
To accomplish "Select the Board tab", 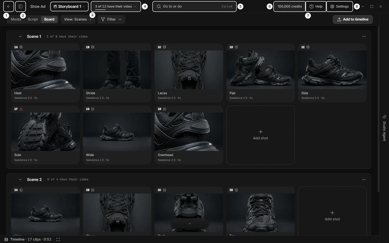I will [49, 19].
